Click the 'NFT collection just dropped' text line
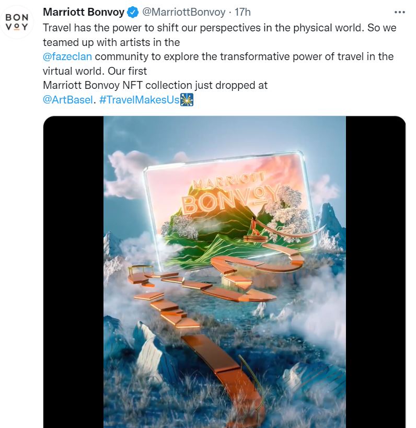The width and height of the screenshot is (416, 428). point(155,85)
